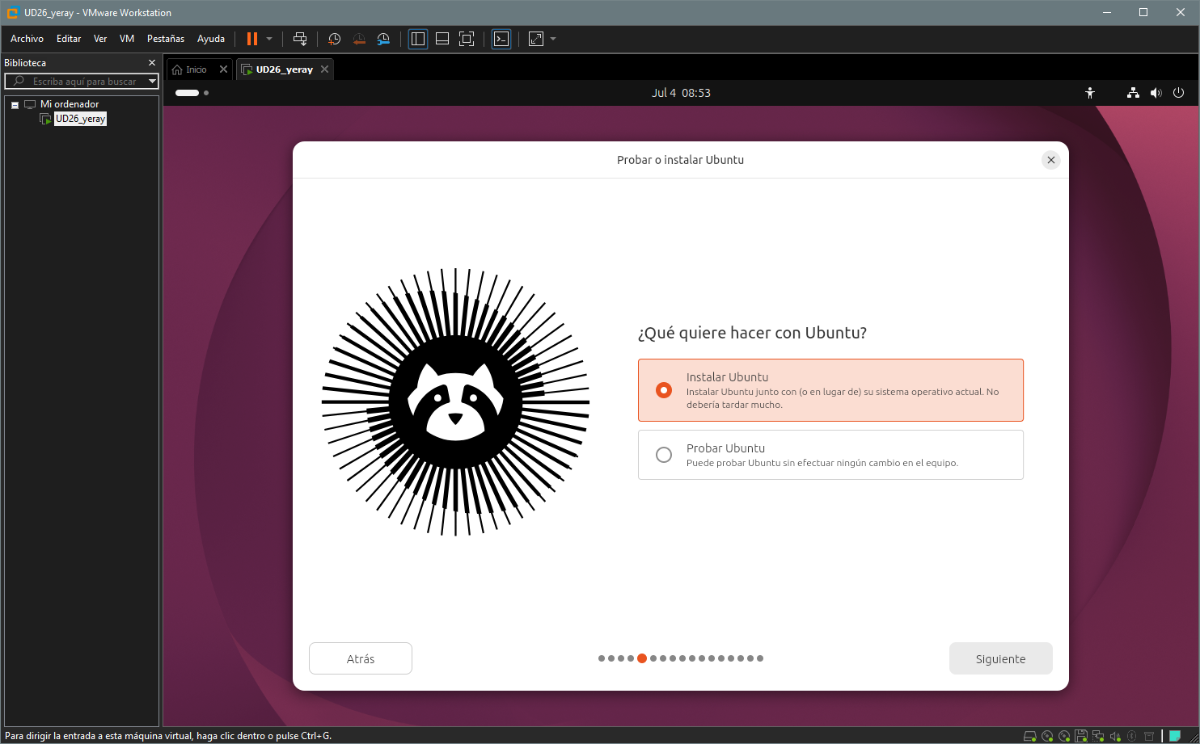The image size is (1200, 744).
Task: Enter full screen mode from the toolbar
Action: [467, 39]
